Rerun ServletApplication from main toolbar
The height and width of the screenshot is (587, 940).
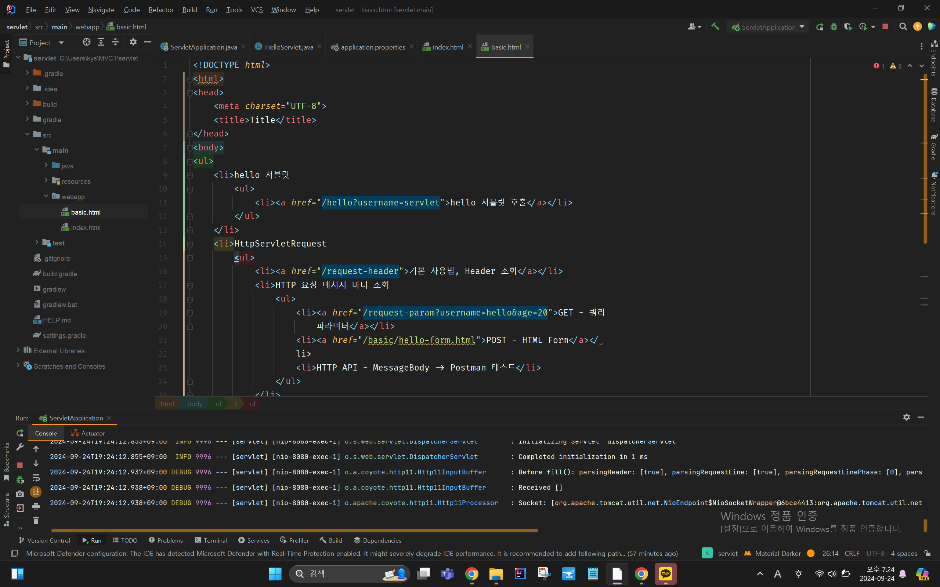(x=820, y=27)
